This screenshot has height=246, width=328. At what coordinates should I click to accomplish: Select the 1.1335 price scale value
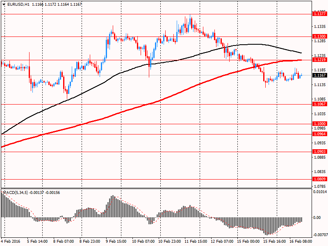[x=320, y=27]
